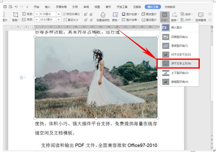This screenshot has height=155, width=216.
Task: Expand the 图片效果 effects dropdown
Action: point(138,20)
